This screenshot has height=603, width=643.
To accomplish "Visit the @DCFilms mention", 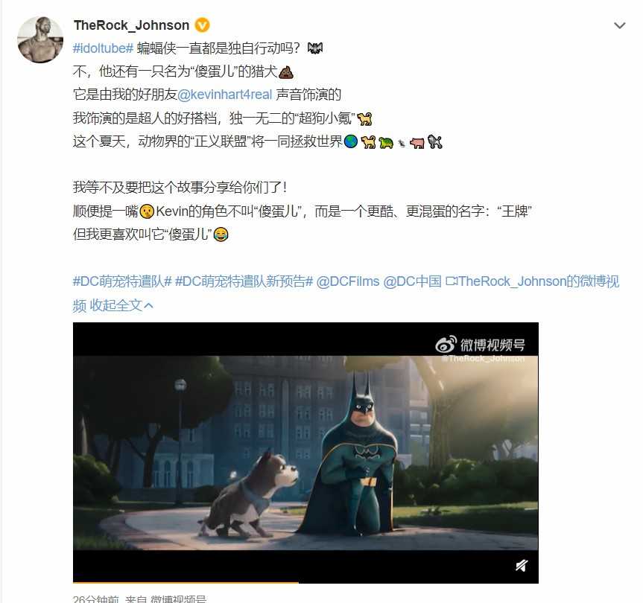I will tap(348, 281).
